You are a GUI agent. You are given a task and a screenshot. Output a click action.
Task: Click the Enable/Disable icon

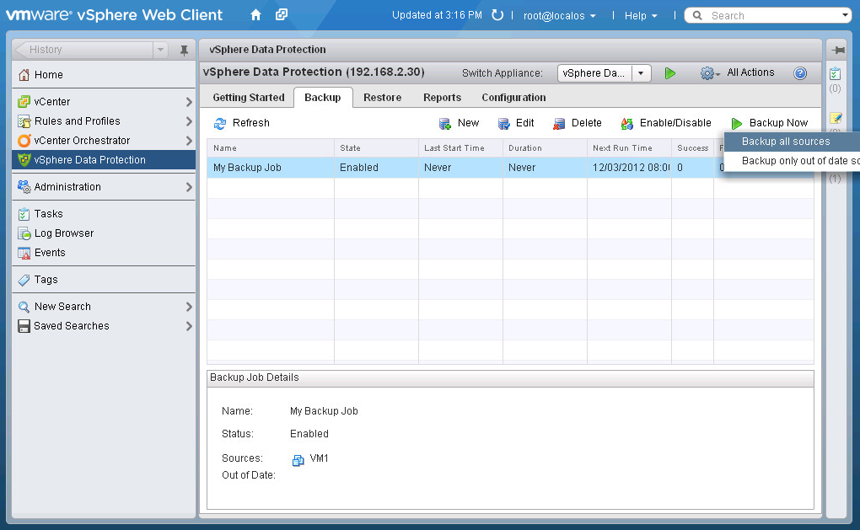[x=626, y=124]
